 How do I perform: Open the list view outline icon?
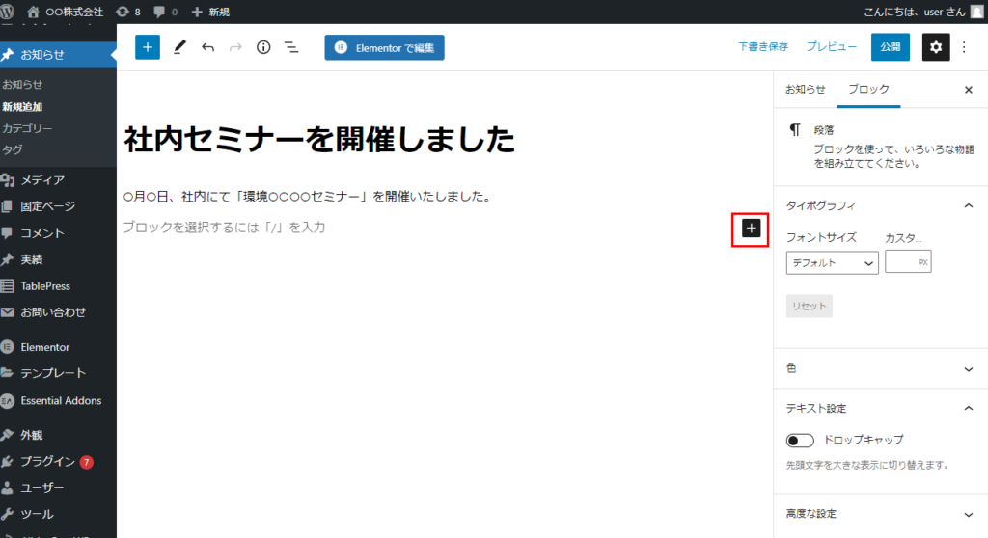291,47
